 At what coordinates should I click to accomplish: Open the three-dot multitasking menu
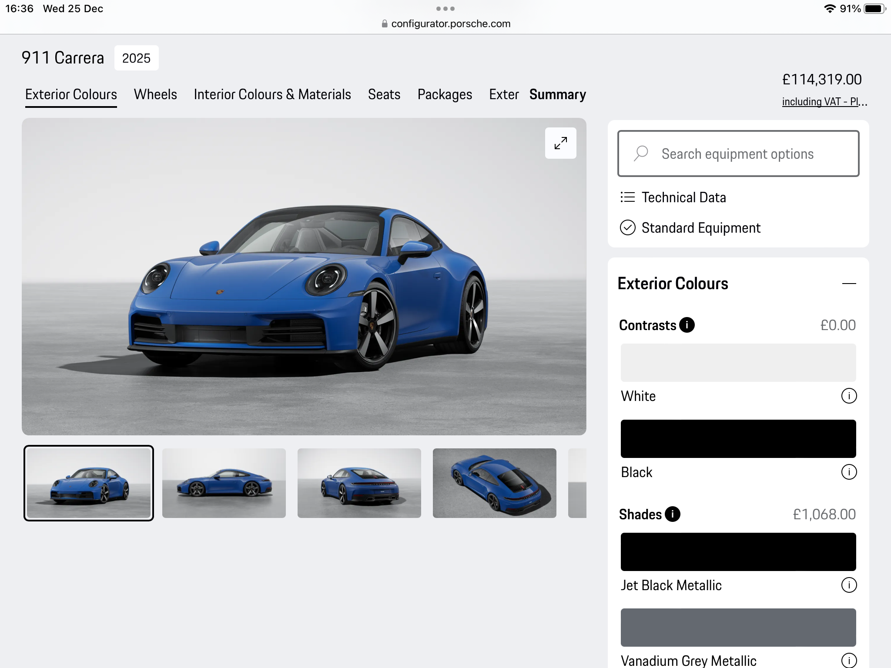pyautogui.click(x=445, y=9)
